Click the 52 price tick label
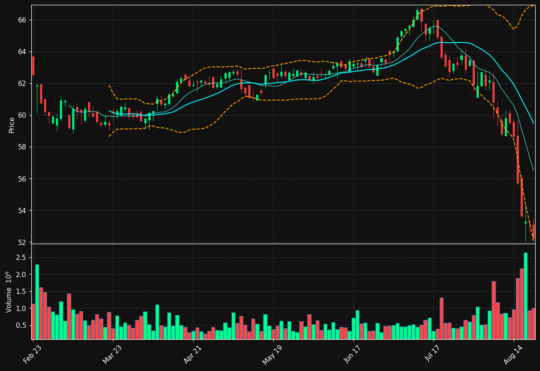 coord(22,242)
